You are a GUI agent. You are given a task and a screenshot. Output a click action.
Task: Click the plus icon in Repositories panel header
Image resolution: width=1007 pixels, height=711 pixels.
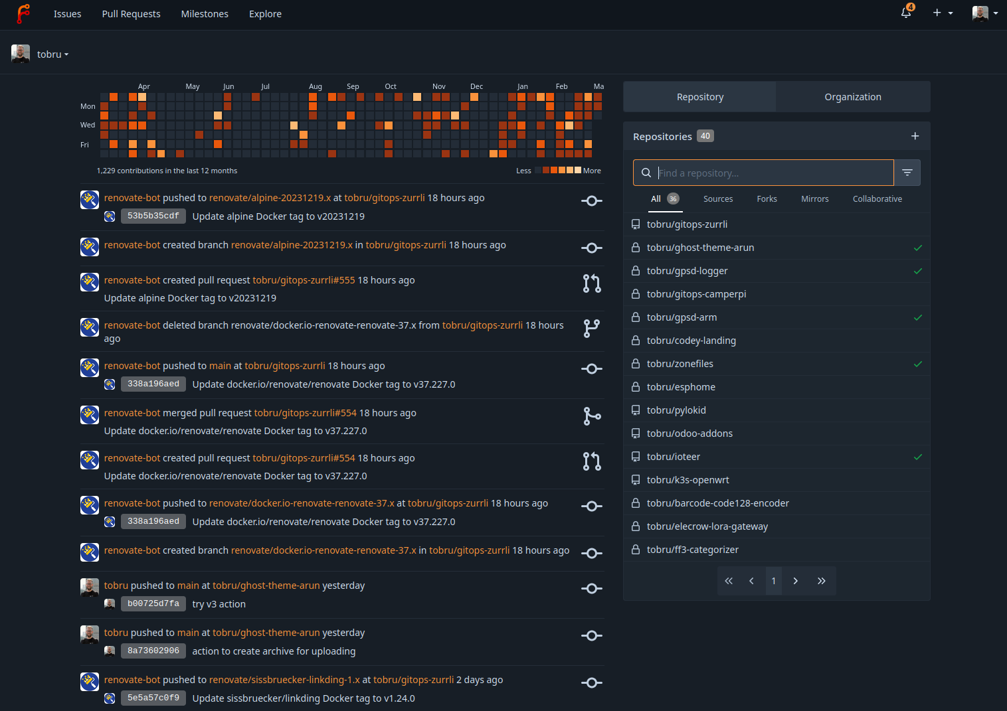tap(915, 135)
